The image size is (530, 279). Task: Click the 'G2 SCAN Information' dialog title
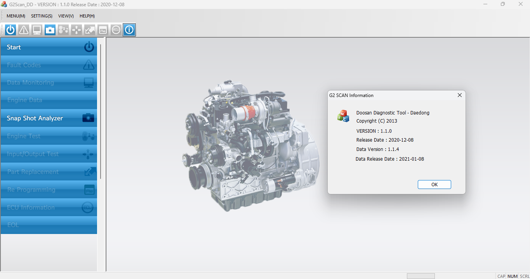click(x=351, y=95)
